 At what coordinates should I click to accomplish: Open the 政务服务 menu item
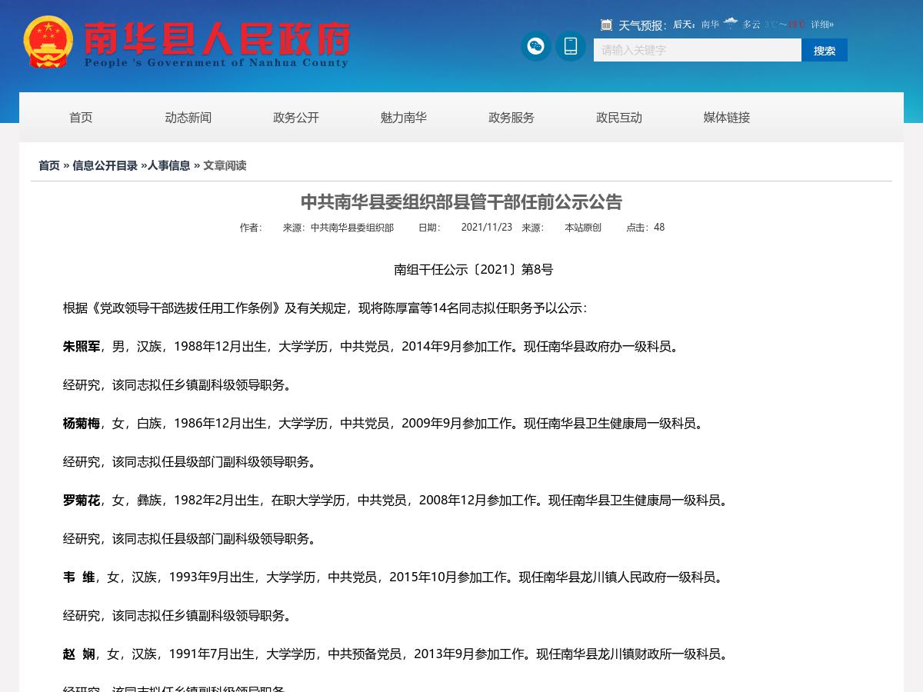tap(511, 118)
